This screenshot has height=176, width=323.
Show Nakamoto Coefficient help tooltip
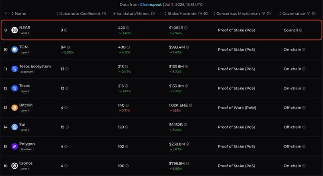pos(104,14)
